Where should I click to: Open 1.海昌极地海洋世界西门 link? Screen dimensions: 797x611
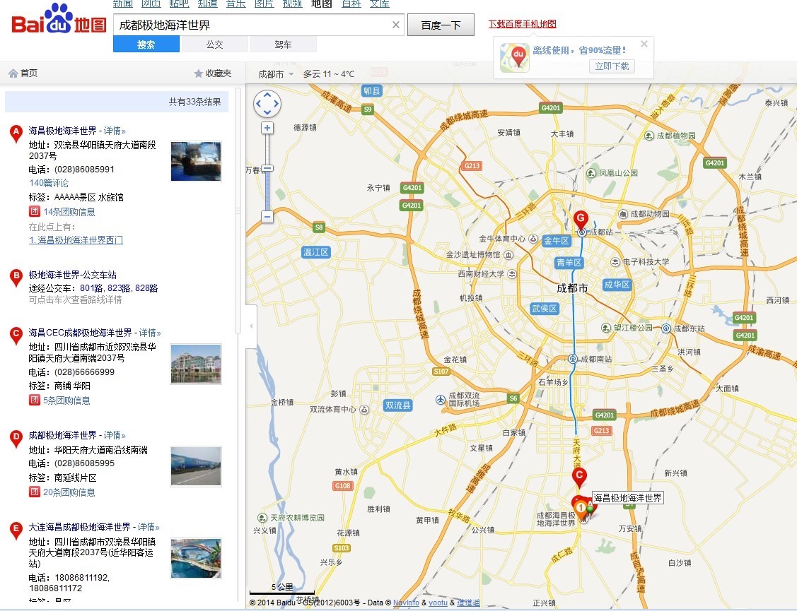[x=76, y=239]
